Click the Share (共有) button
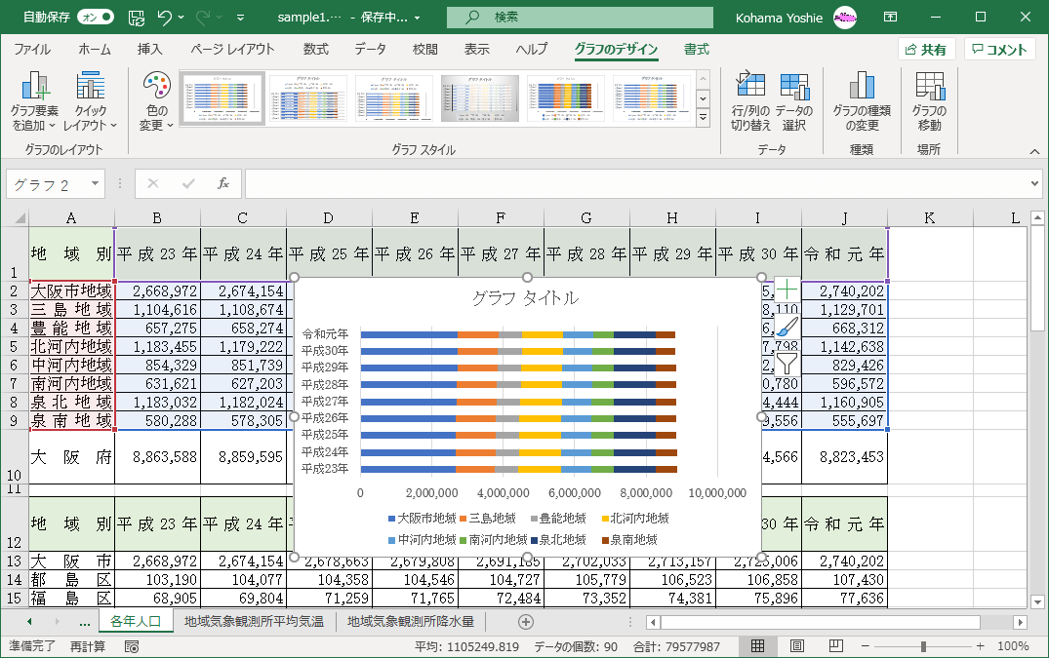The height and width of the screenshot is (658, 1049). (x=925, y=50)
